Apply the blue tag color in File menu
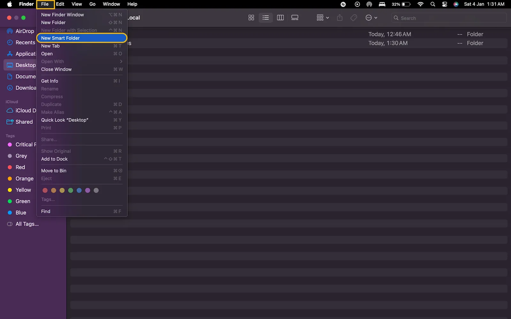The width and height of the screenshot is (511, 319). (79, 190)
